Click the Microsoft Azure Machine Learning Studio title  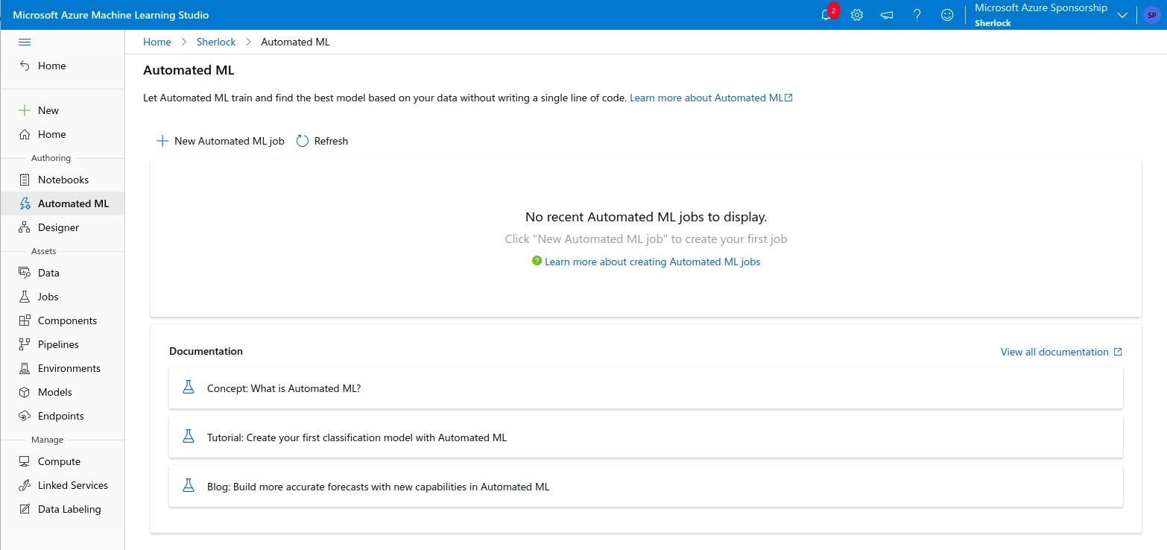click(x=110, y=15)
